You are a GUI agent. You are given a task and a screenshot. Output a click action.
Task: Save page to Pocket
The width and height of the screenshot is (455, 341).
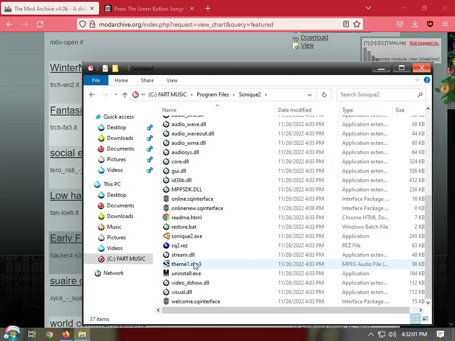pyautogui.click(x=400, y=24)
